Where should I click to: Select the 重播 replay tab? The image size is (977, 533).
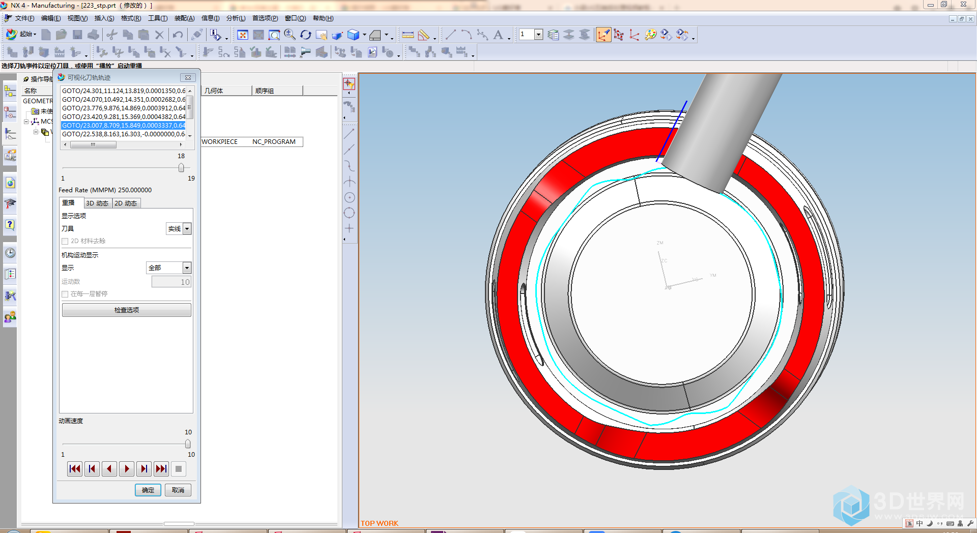71,203
